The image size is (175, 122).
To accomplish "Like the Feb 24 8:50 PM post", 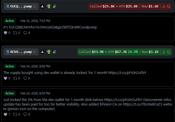I will [x=5, y=114].
